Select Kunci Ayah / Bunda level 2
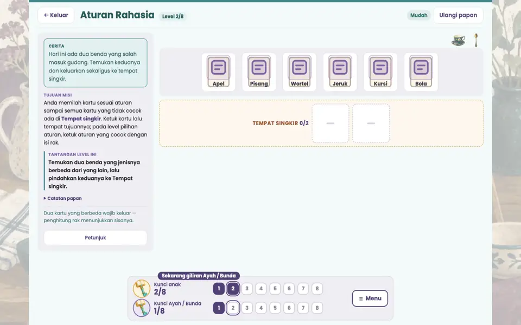This screenshot has height=325, width=521. (233, 308)
